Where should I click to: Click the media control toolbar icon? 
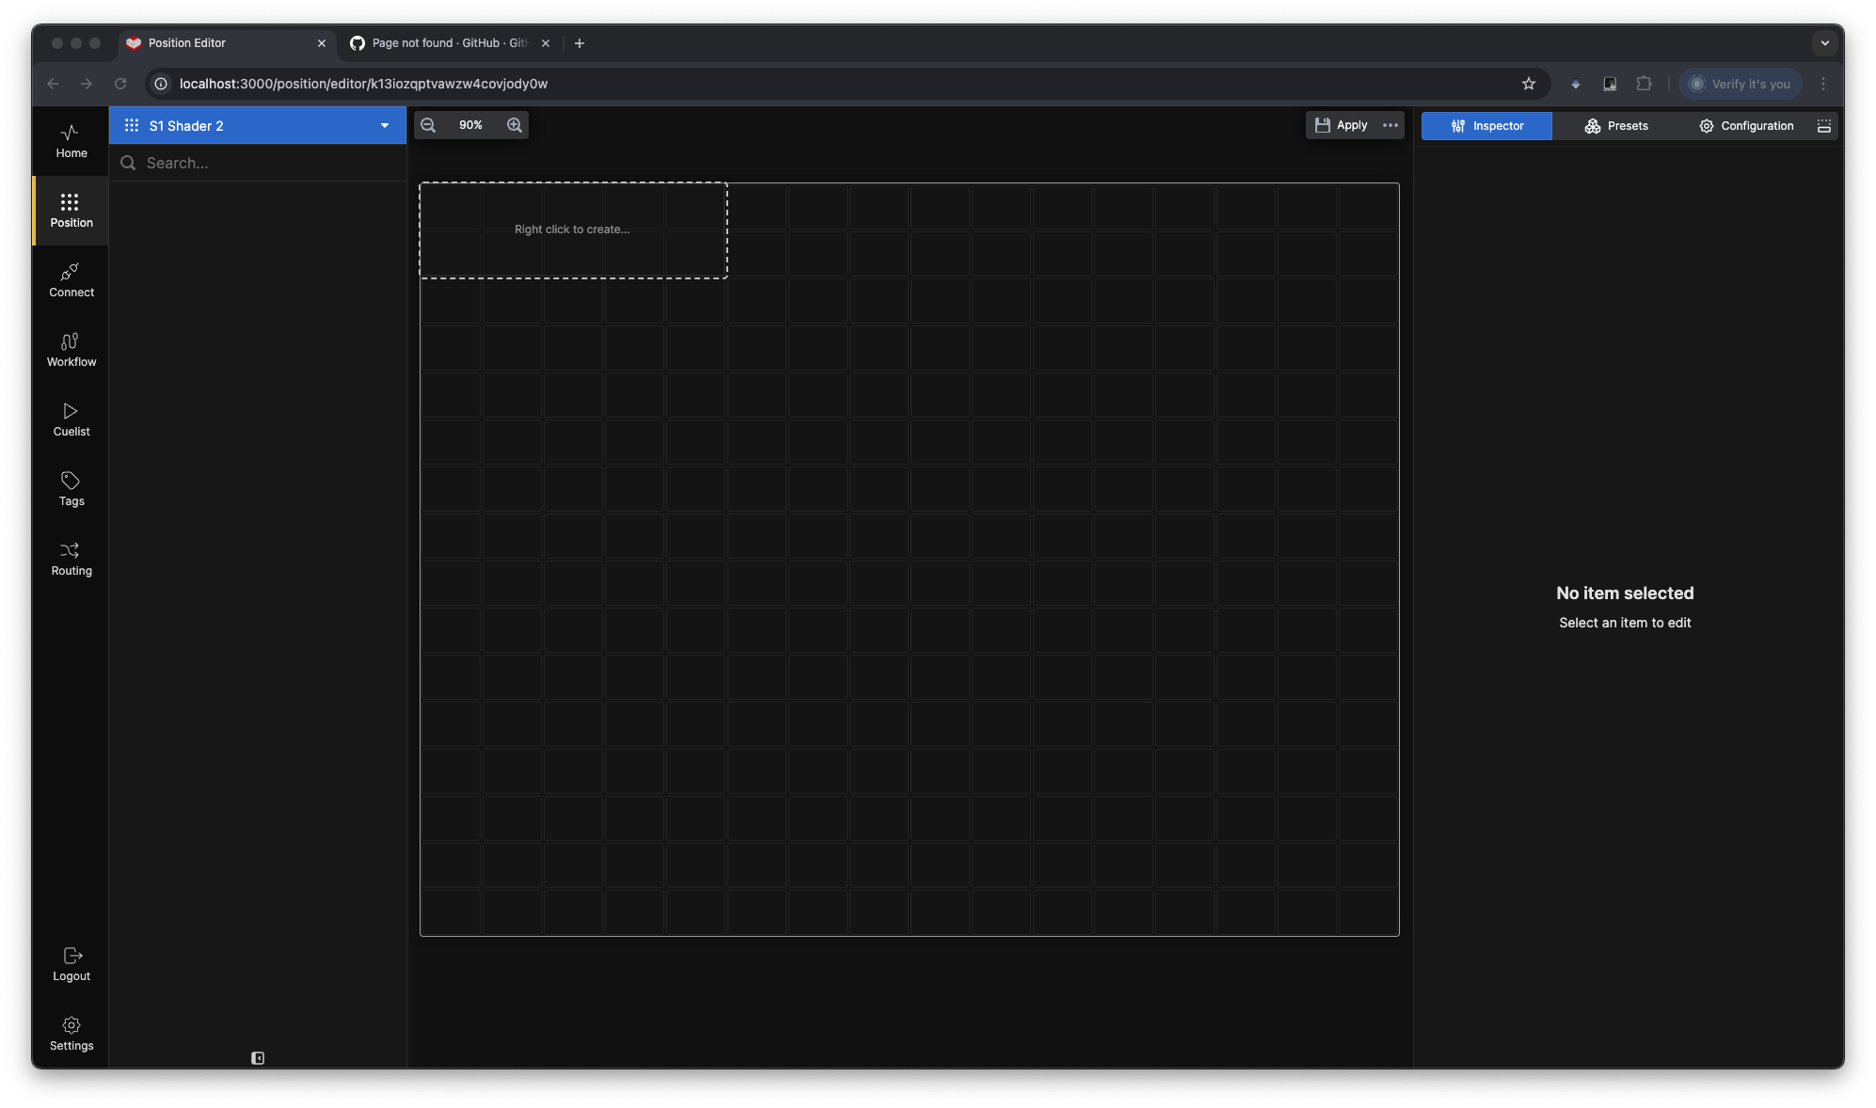click(1610, 84)
